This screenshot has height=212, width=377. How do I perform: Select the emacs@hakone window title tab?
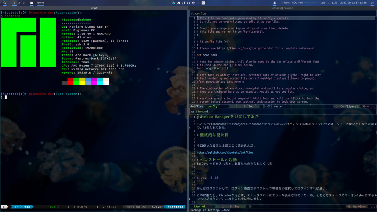[283, 8]
